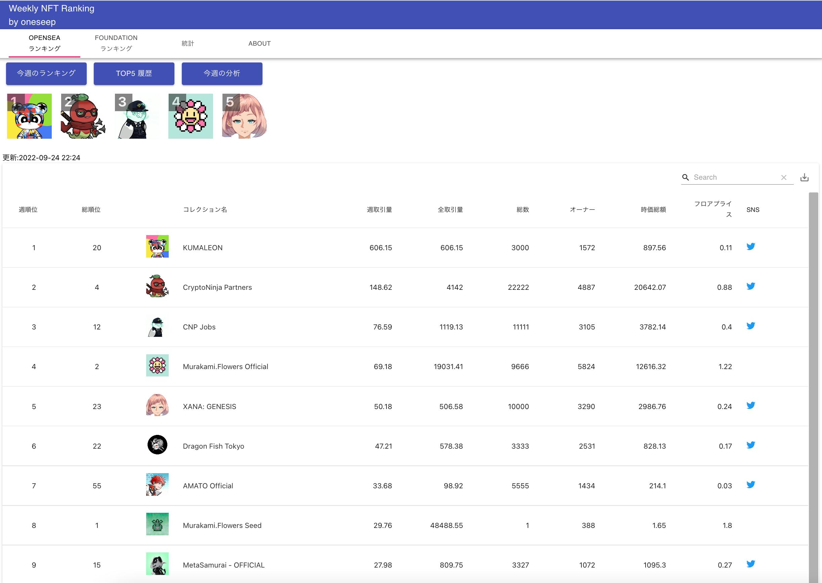This screenshot has width=822, height=583.
Task: Click AMATO Official collection name
Action: coord(208,486)
